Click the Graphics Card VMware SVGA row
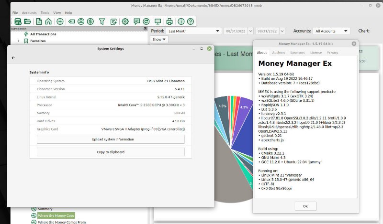This screenshot has height=224, width=383. [111, 129]
